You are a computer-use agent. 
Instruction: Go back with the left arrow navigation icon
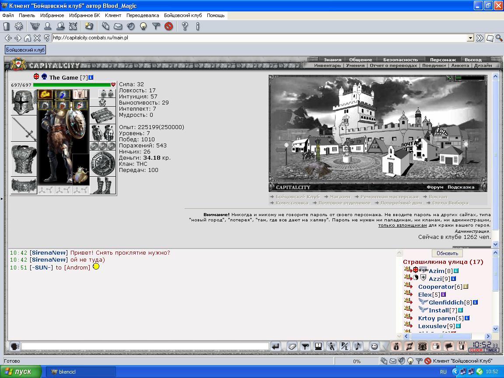pos(8,38)
